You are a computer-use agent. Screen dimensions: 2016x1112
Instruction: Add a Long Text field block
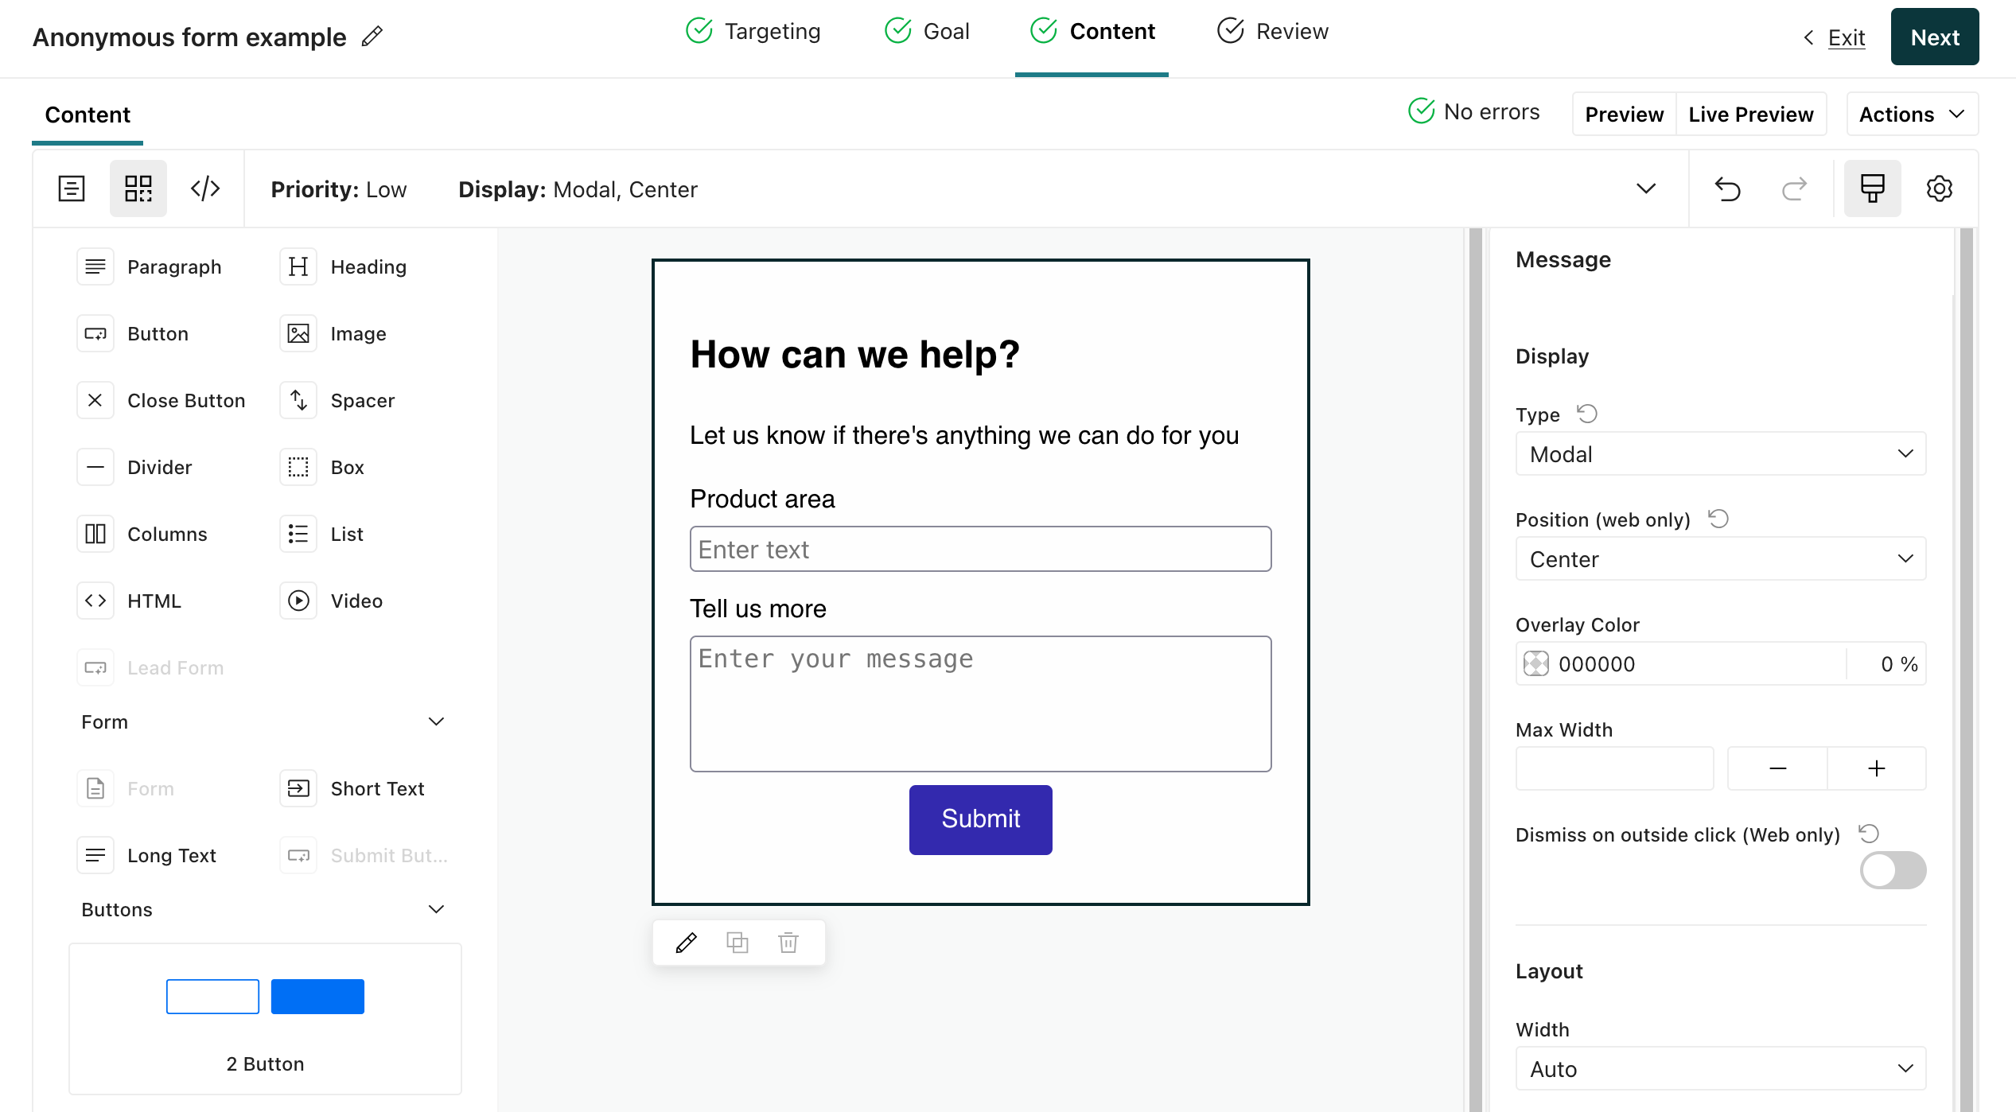(x=146, y=855)
